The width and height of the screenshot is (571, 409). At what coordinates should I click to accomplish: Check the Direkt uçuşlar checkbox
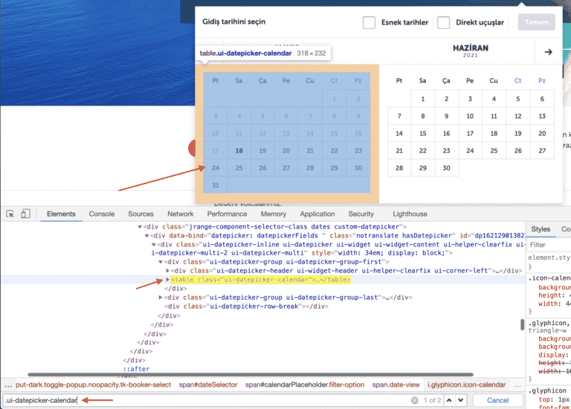[443, 22]
